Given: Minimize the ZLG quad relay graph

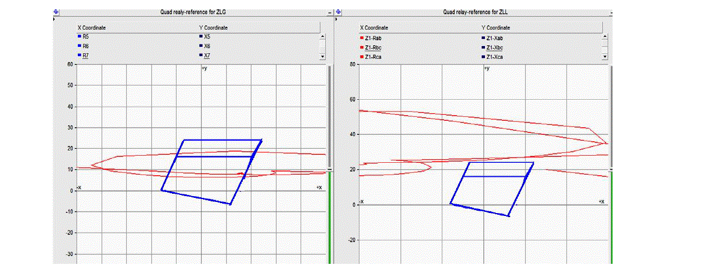Looking at the screenshot, I should (x=330, y=12).
